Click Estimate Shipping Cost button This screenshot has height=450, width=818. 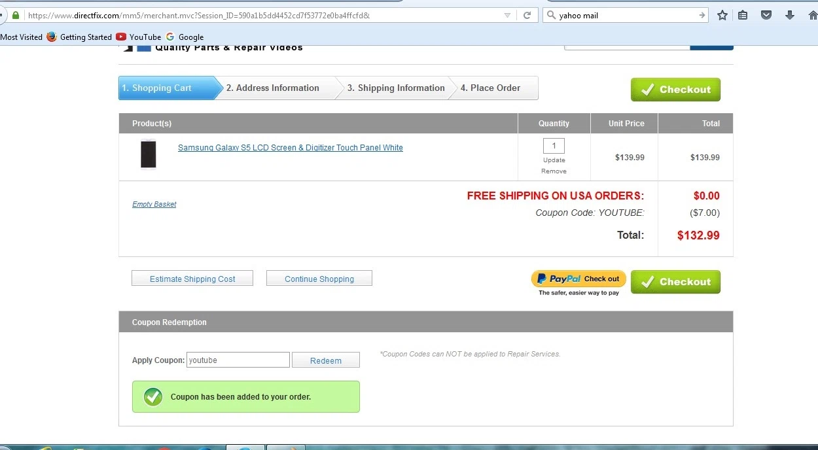[192, 279]
